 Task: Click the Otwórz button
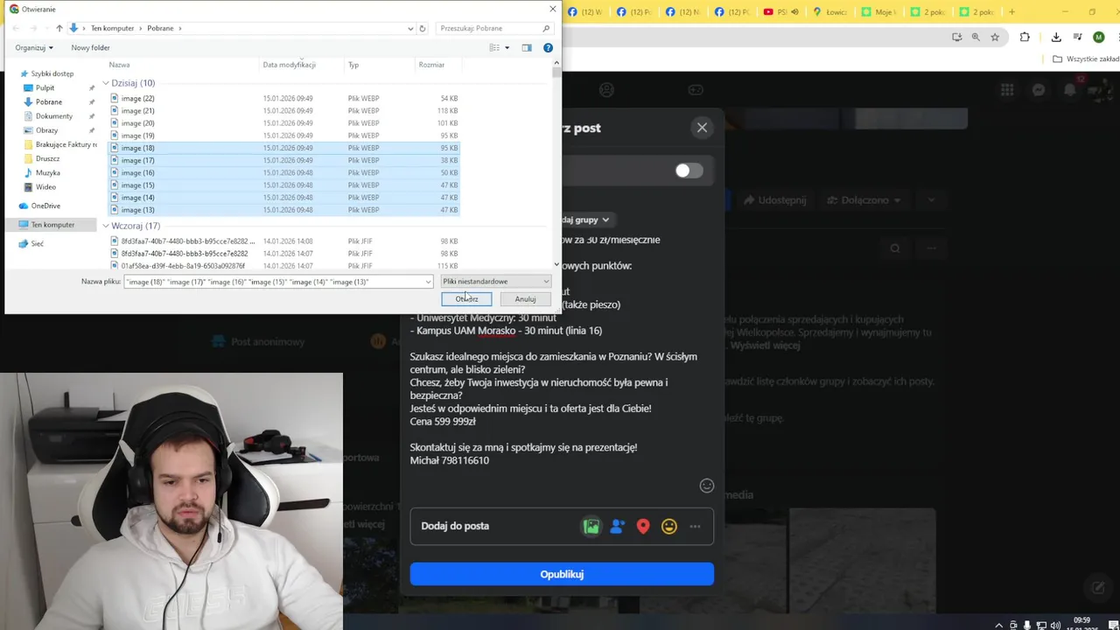click(466, 299)
